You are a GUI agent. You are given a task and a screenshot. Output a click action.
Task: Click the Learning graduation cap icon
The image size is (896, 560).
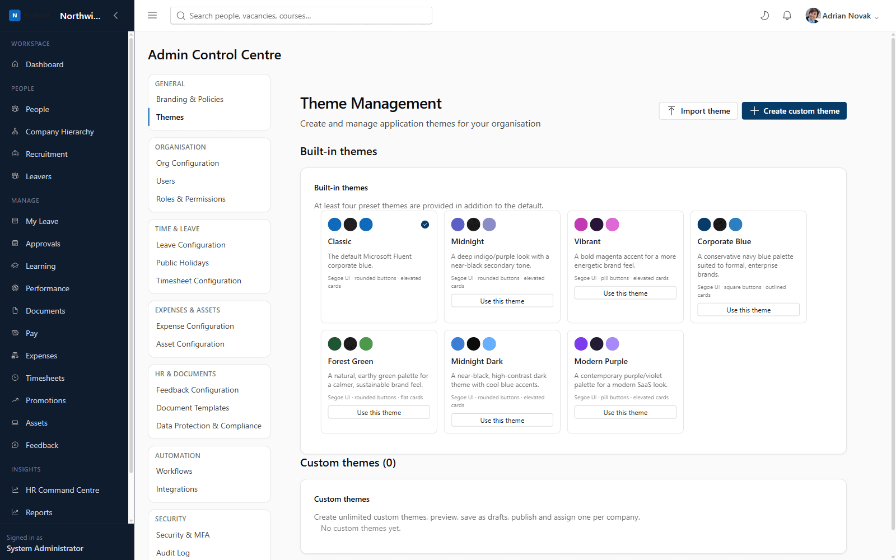[15, 266]
